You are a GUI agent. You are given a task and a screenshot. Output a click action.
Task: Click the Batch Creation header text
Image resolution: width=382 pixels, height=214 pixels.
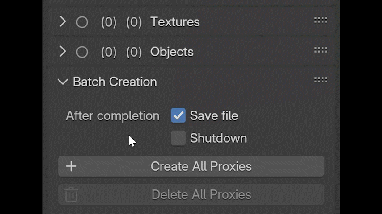[115, 82]
